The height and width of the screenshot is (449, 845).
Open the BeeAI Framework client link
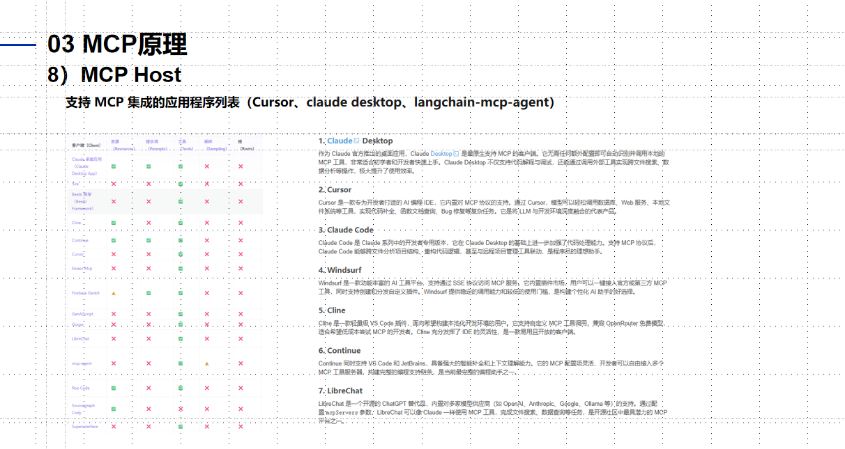82,201
